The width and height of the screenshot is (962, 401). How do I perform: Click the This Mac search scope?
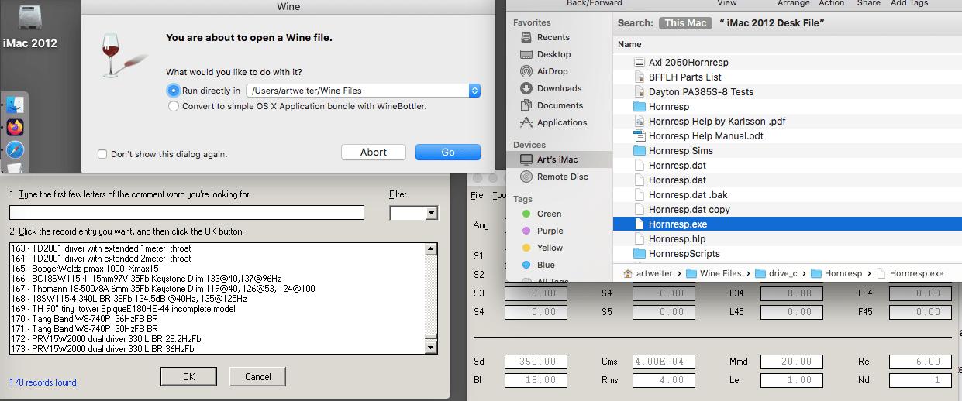685,22
